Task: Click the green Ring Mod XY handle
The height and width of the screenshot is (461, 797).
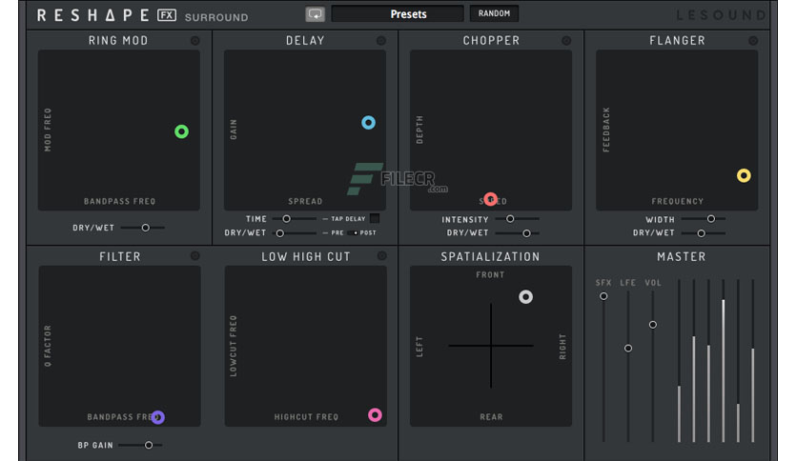Action: tap(181, 131)
